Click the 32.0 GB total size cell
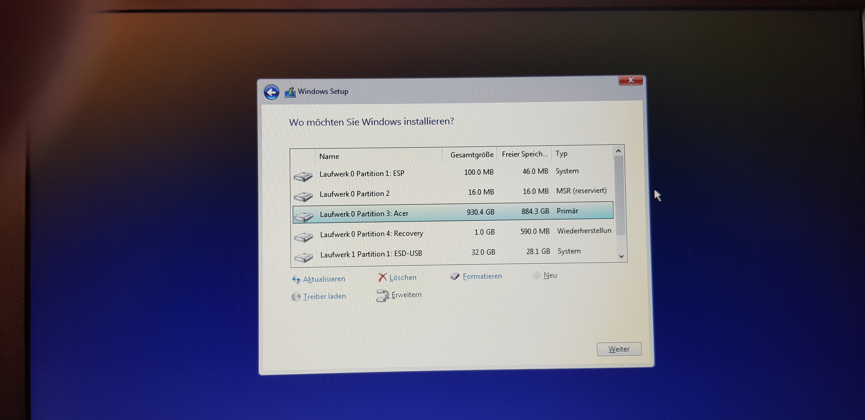Viewport: 865px width, 420px height. (x=483, y=252)
